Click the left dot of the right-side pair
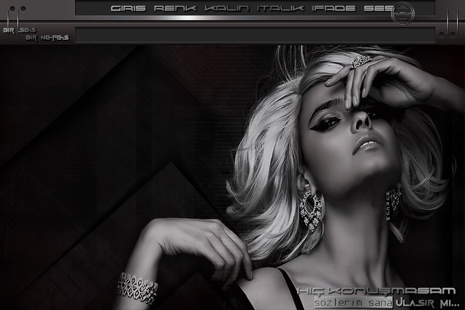 pos(442,35)
